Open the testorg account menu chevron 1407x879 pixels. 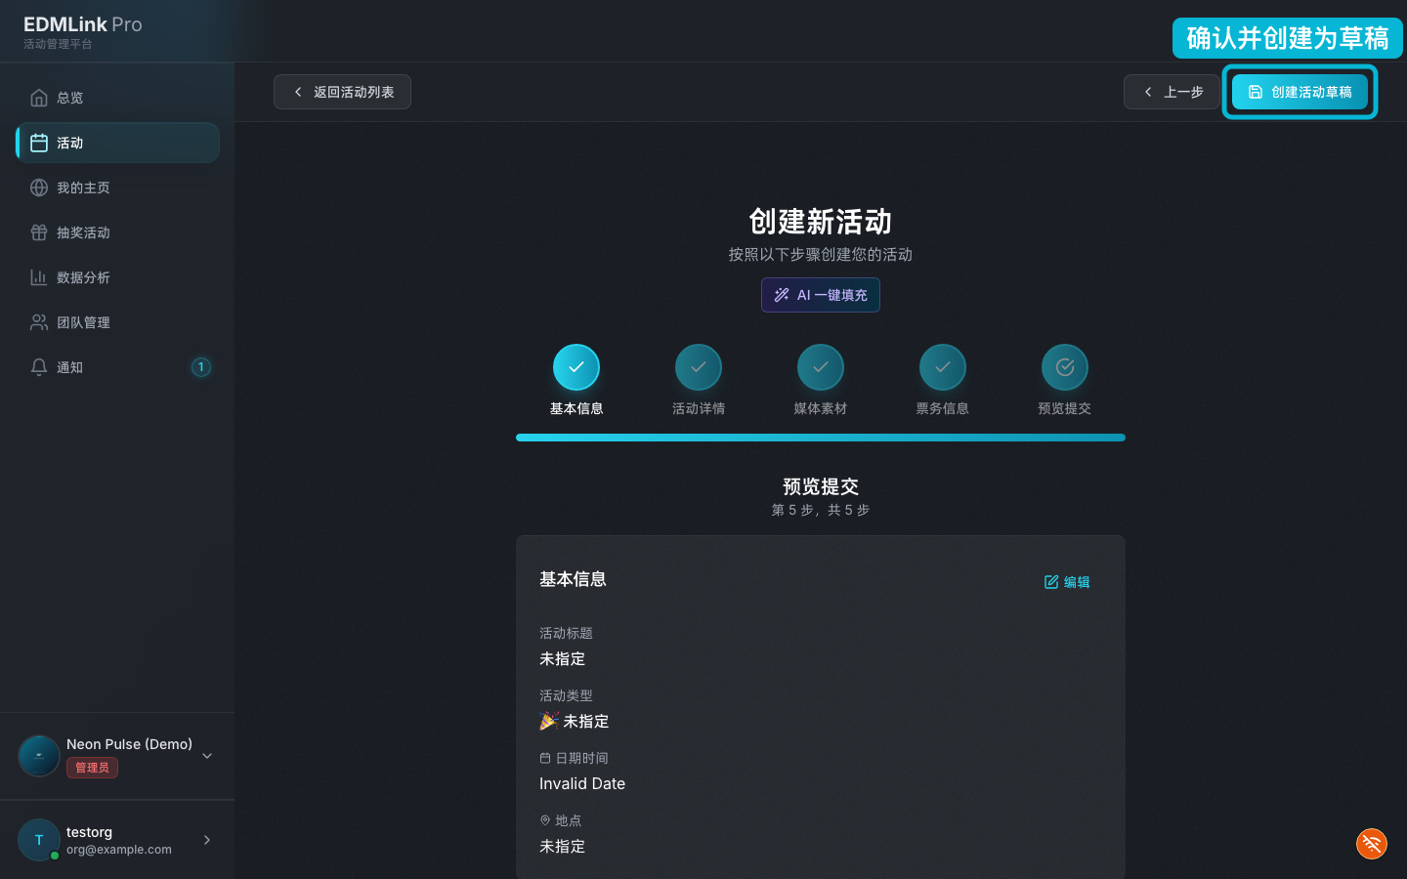tap(207, 840)
